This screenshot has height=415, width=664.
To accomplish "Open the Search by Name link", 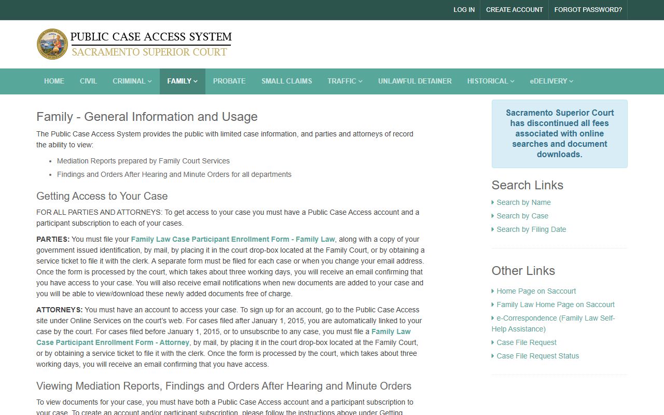I will point(523,202).
